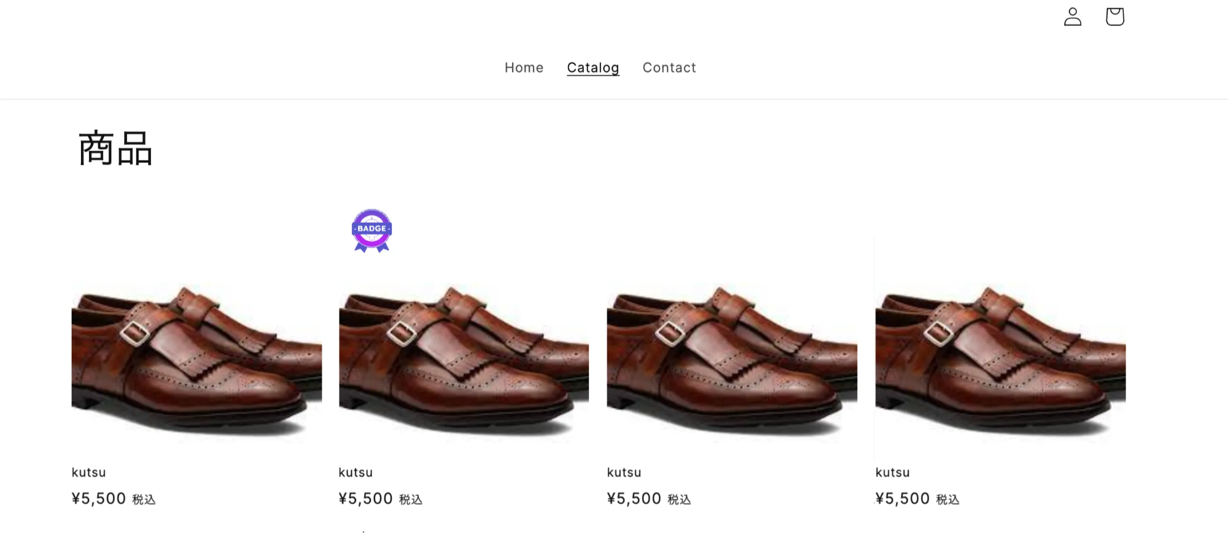Go to the Home menu item
Screen dimensions: 1228x557
(524, 68)
